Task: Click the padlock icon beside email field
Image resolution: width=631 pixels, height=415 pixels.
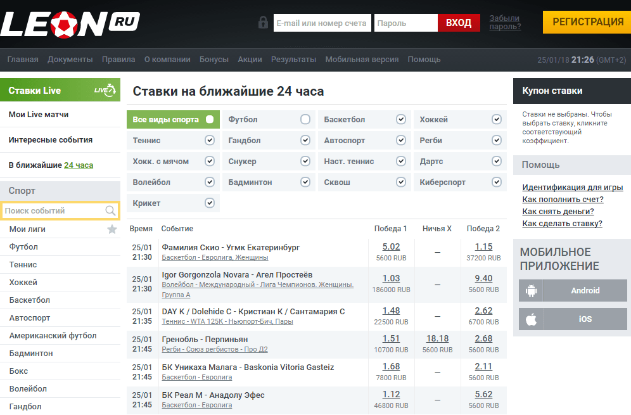Action: (x=263, y=23)
